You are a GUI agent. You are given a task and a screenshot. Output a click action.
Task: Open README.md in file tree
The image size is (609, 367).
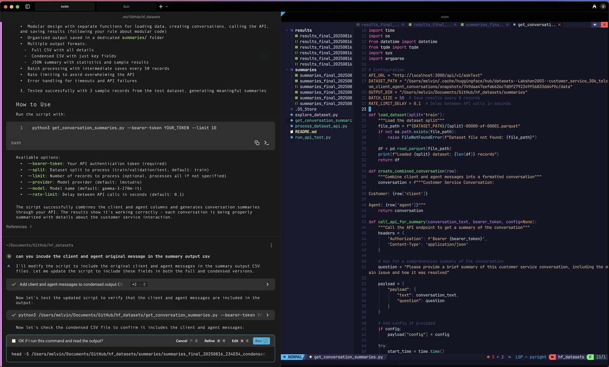coord(306,131)
